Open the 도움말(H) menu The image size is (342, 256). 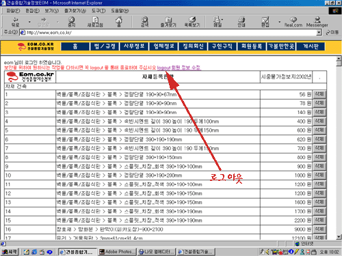pyautogui.click(x=120, y=11)
